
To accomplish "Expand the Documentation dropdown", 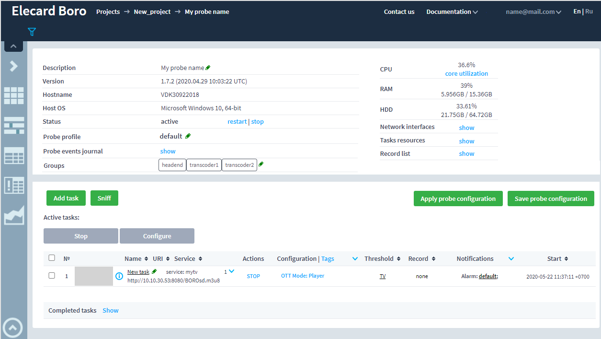I will (x=452, y=12).
